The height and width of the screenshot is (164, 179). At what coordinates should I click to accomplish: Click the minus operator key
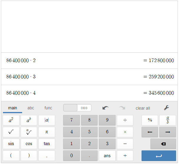[125, 144]
